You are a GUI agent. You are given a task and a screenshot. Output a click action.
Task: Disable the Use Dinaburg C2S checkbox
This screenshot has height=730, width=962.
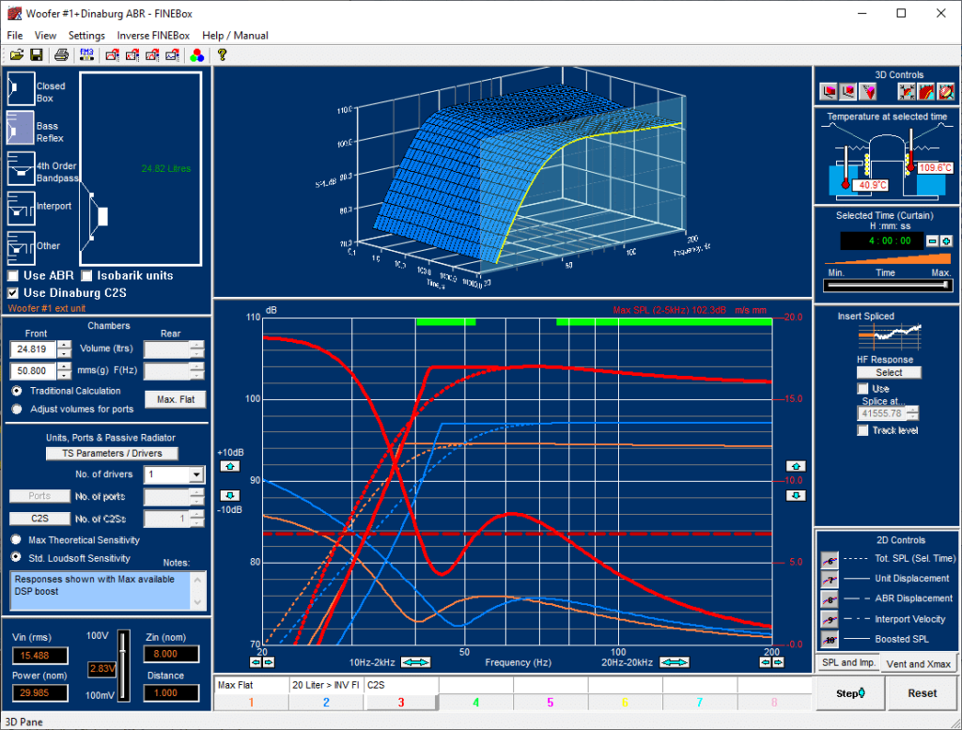click(x=11, y=290)
